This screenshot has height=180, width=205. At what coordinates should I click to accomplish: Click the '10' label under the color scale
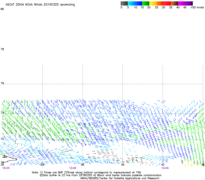(135, 7)
